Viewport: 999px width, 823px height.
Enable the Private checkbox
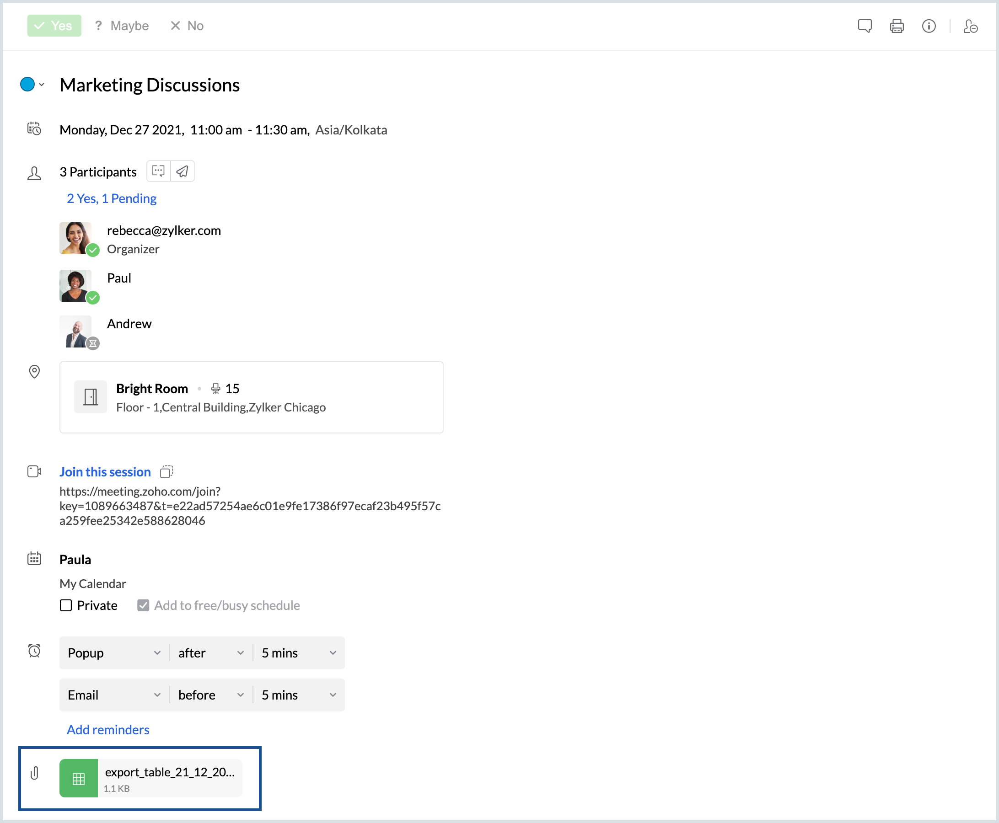(x=66, y=605)
